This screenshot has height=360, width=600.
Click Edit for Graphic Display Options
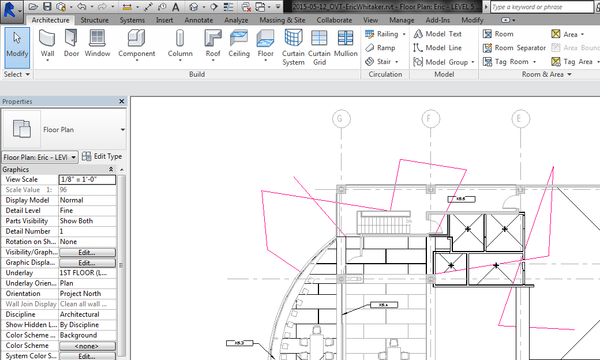point(87,263)
